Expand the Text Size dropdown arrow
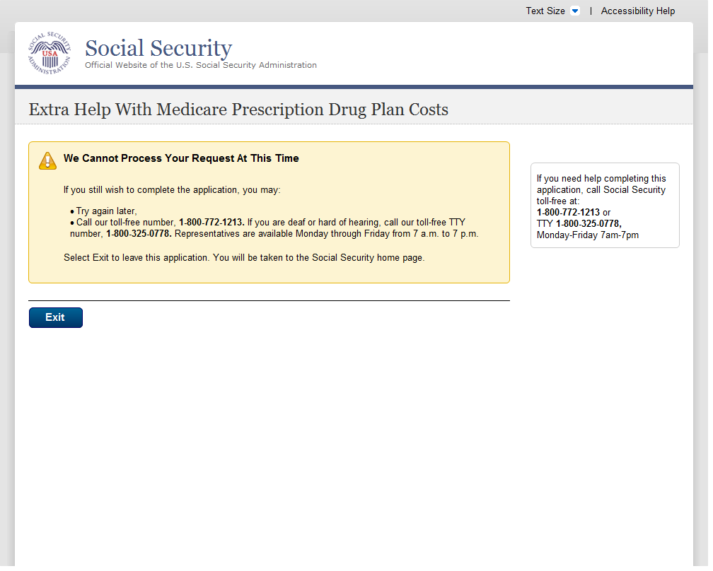Screen dimensions: 713x571 point(574,11)
